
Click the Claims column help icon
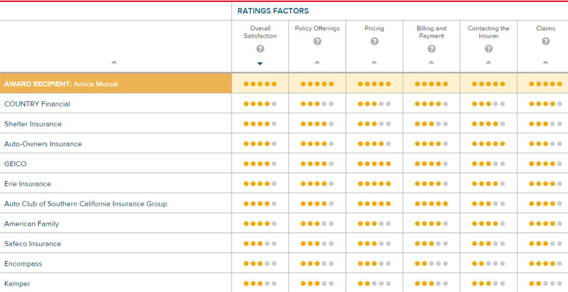point(545,41)
